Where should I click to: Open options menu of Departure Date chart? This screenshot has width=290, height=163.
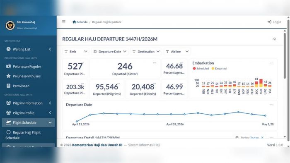tap(272, 105)
